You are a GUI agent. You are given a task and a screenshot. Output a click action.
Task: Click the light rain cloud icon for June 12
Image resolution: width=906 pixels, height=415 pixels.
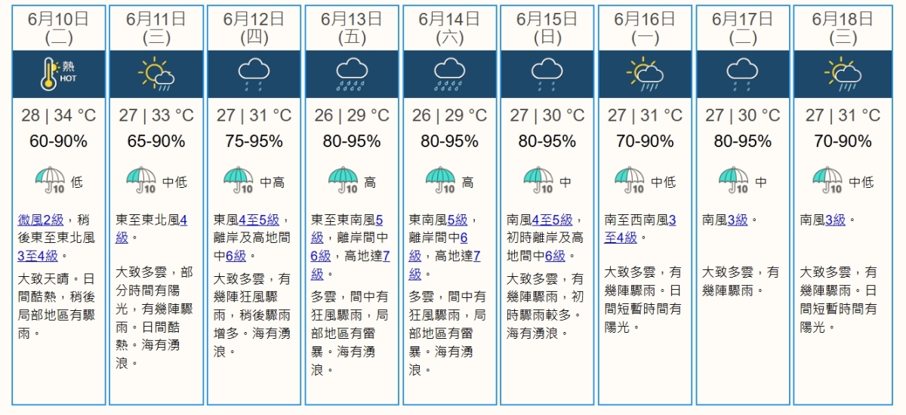pyautogui.click(x=254, y=74)
